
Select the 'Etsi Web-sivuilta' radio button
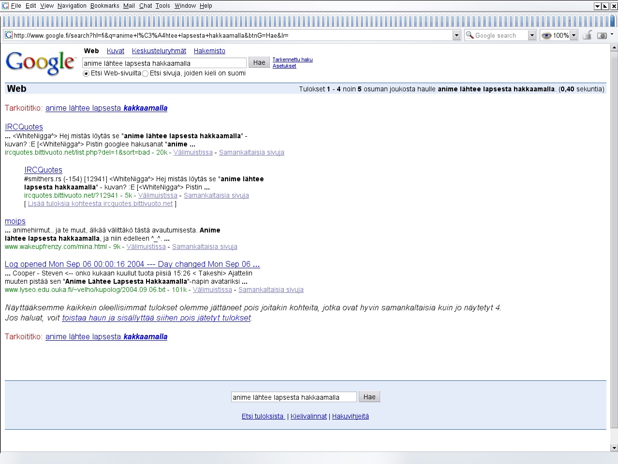point(86,73)
